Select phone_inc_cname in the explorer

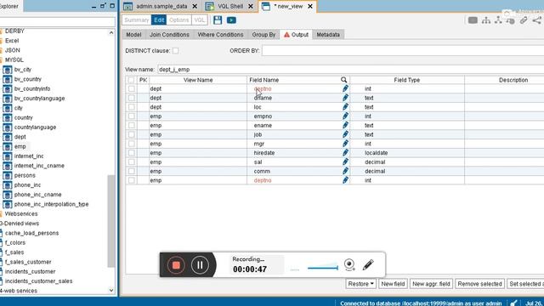click(37, 195)
